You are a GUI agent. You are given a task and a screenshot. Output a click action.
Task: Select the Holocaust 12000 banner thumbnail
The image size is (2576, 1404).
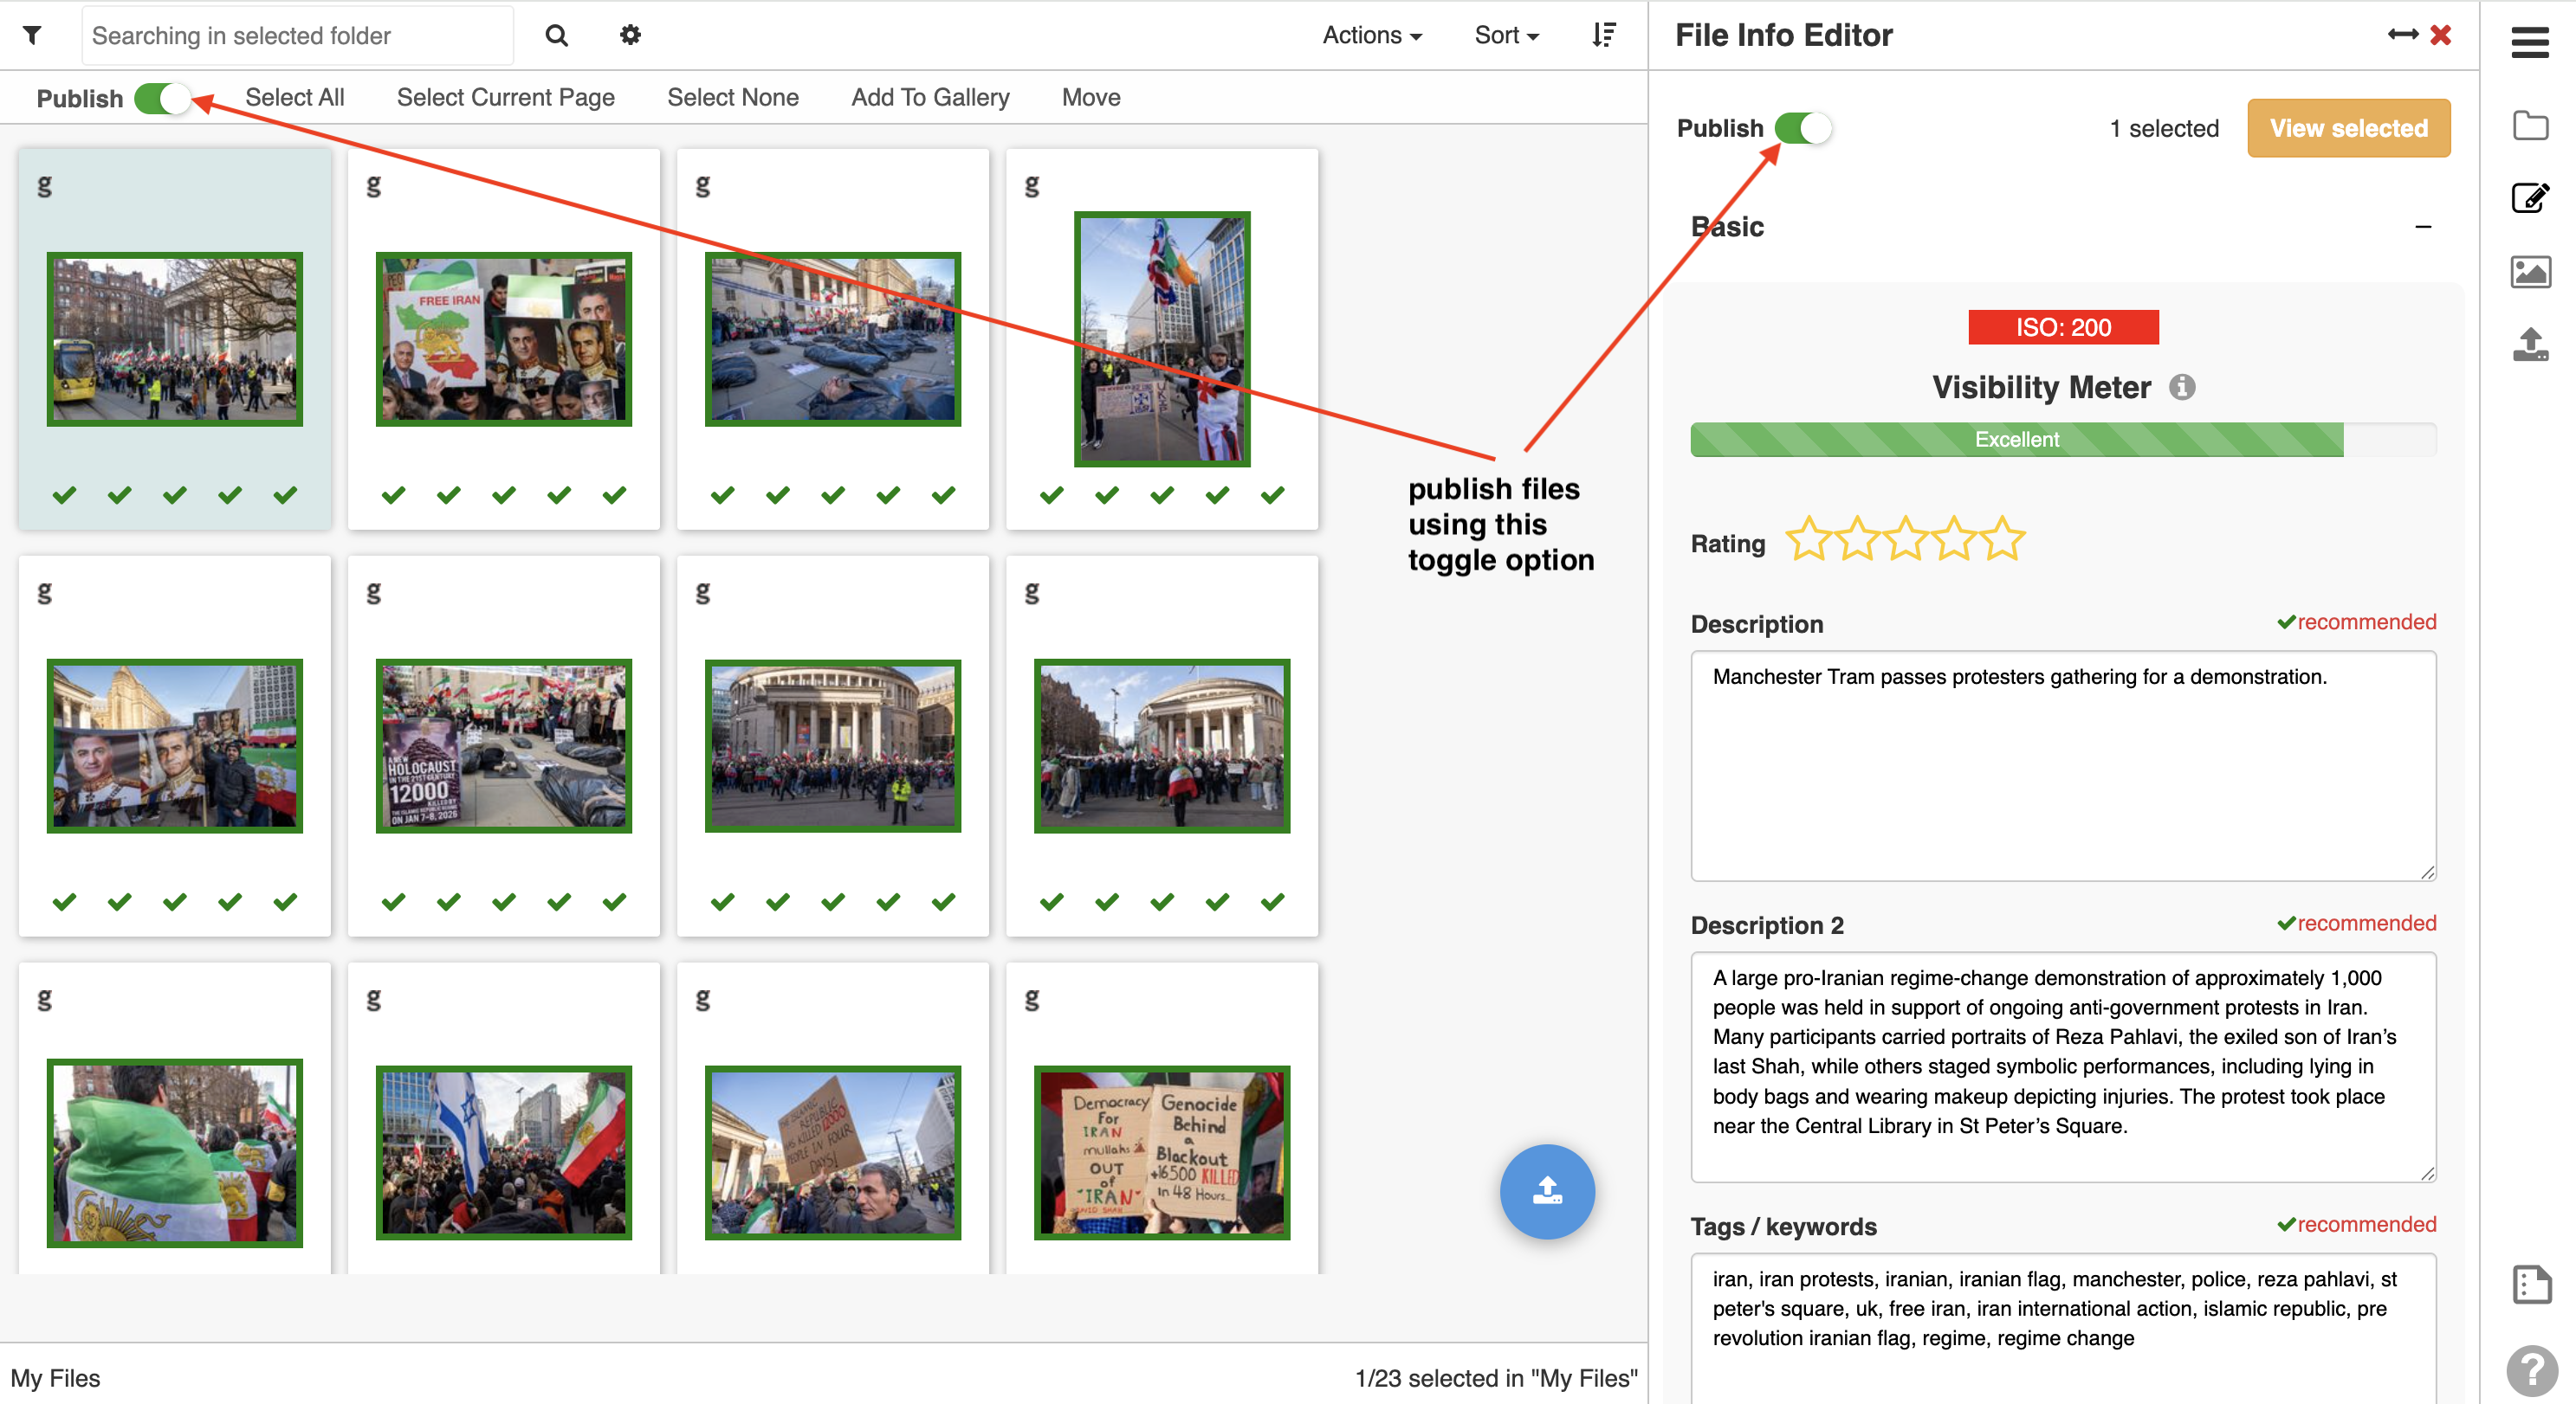[x=503, y=745]
